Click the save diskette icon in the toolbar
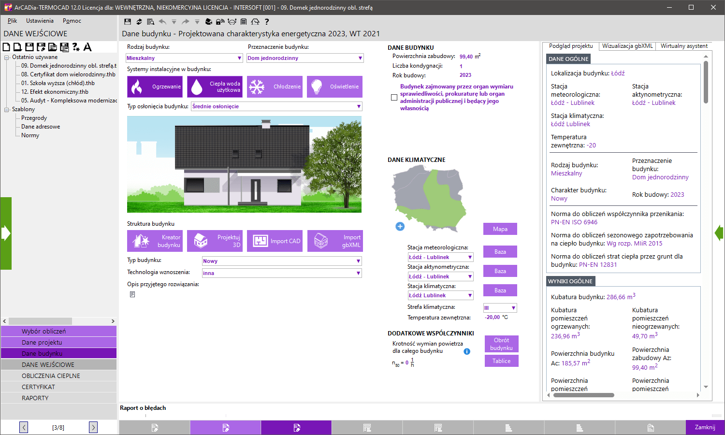Image resolution: width=725 pixels, height=435 pixels. (127, 21)
